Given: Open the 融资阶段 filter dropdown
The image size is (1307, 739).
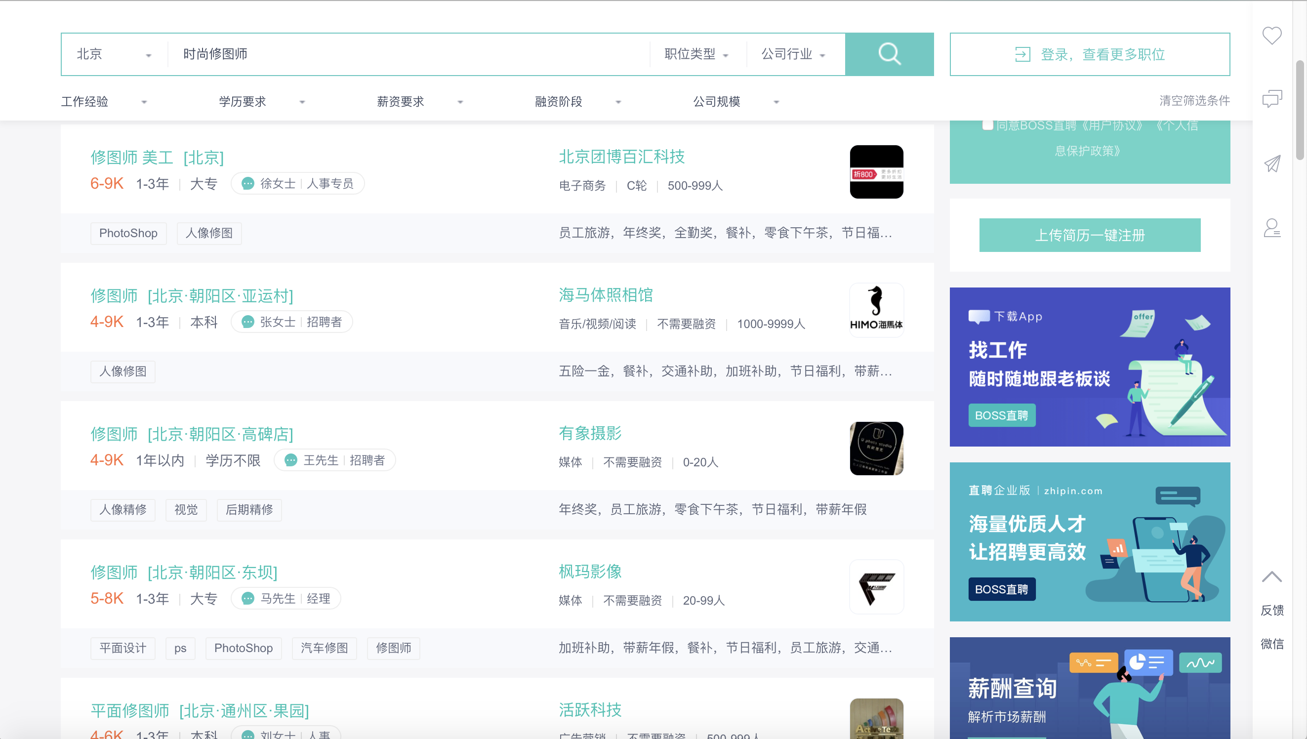Looking at the screenshot, I should [x=578, y=101].
